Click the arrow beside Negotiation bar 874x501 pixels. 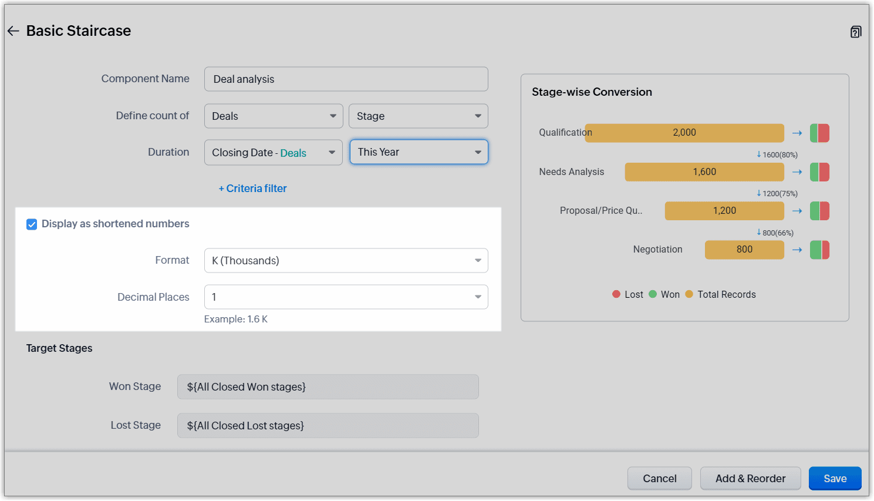tap(797, 250)
